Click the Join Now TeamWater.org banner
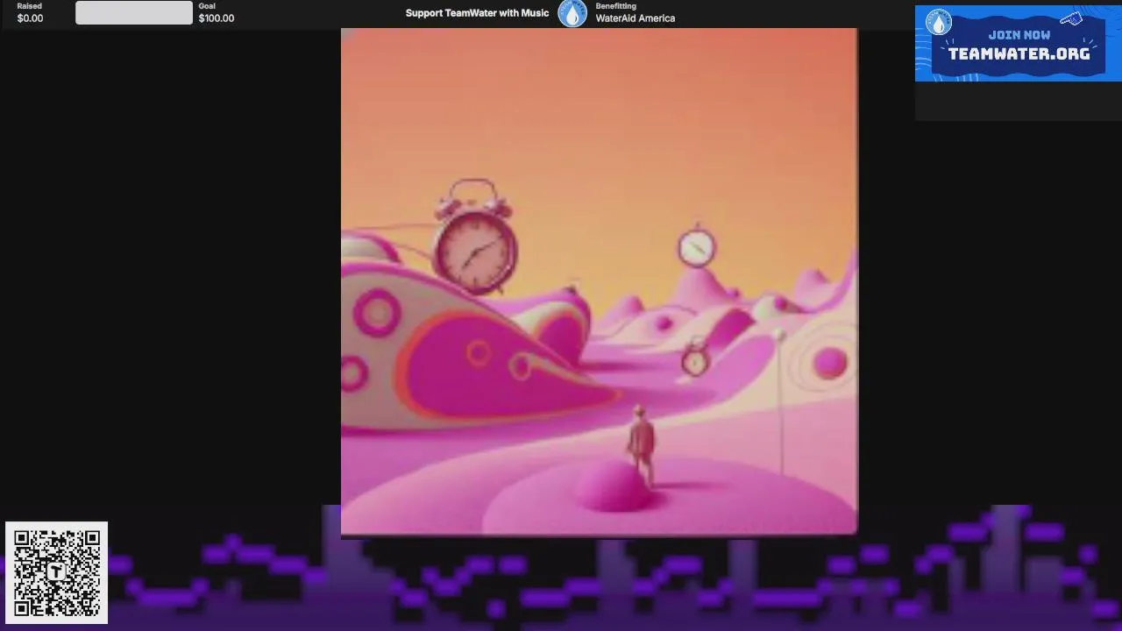The image size is (1122, 631). coord(1018,44)
